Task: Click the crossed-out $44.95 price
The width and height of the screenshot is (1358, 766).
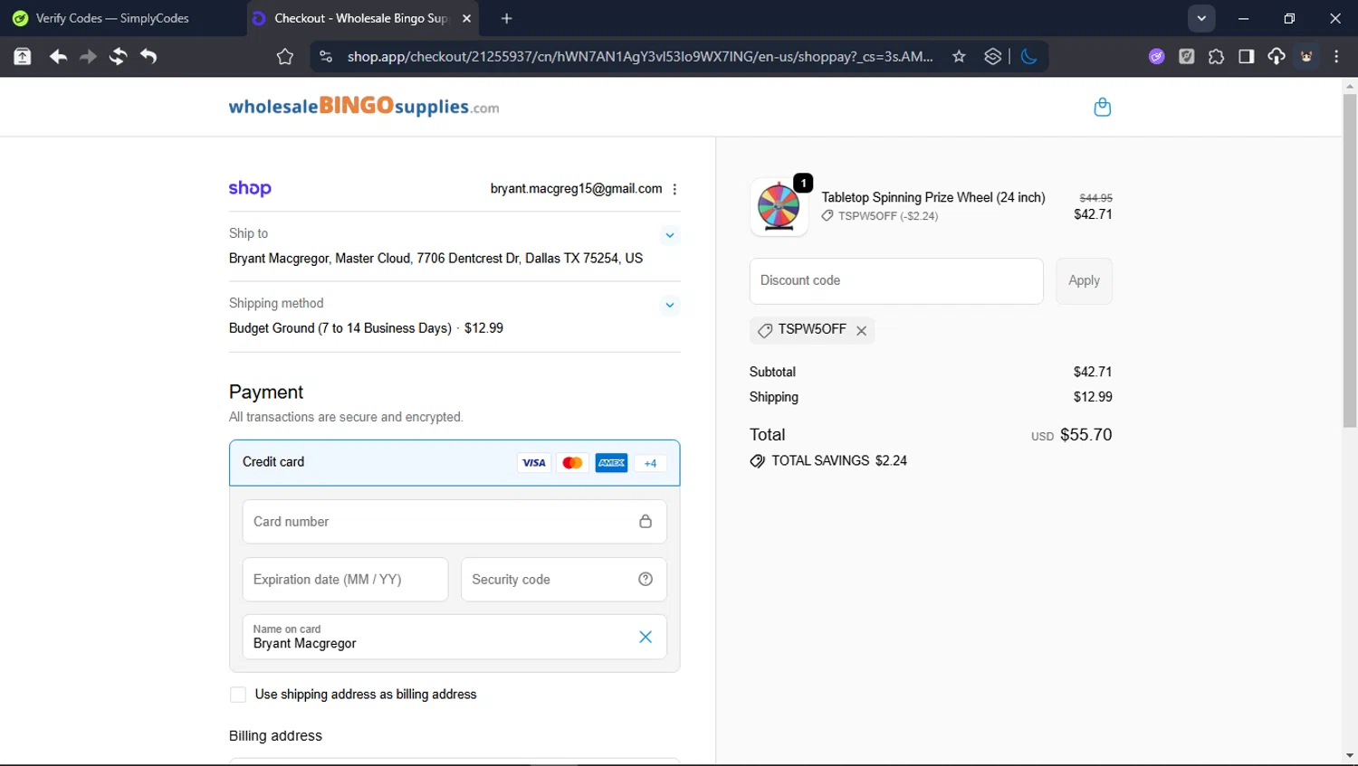Action: 1095,198
